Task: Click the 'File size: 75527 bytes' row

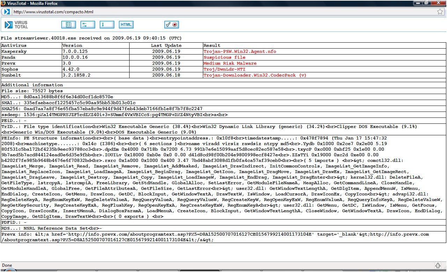Action: point(223,91)
